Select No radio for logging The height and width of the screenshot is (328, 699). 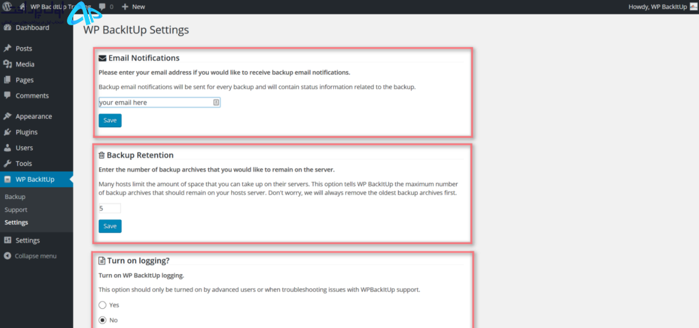tap(102, 320)
